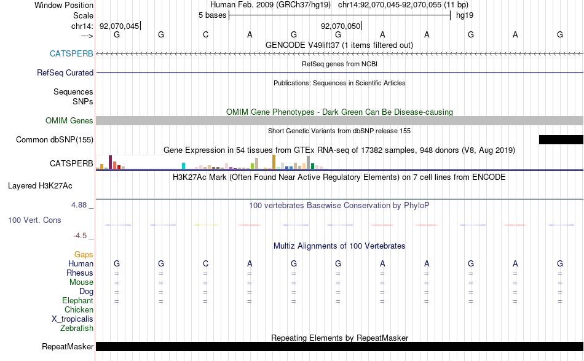Click the cyan GTEx expression bar
This screenshot has height=361, width=584.
(x=183, y=166)
